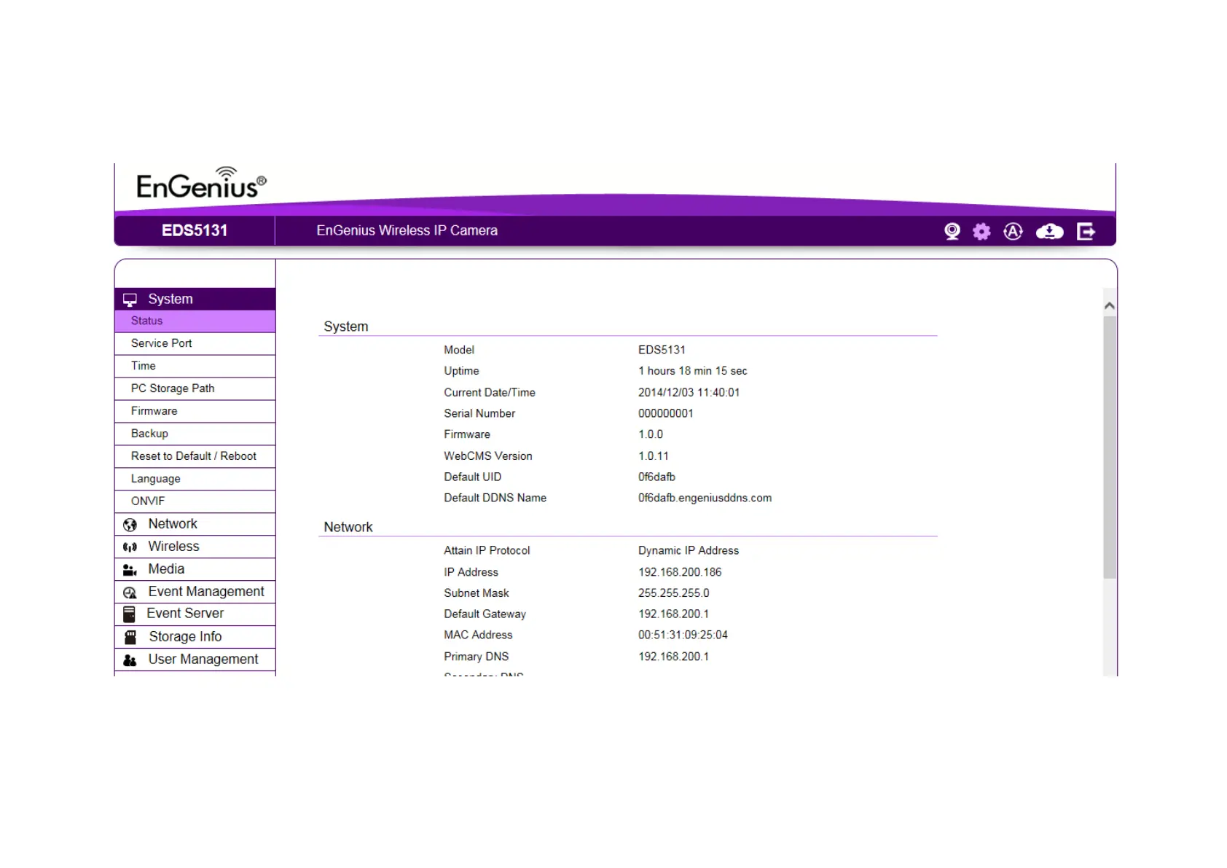Expand the Event Management section
1227x868 pixels.
pos(195,592)
